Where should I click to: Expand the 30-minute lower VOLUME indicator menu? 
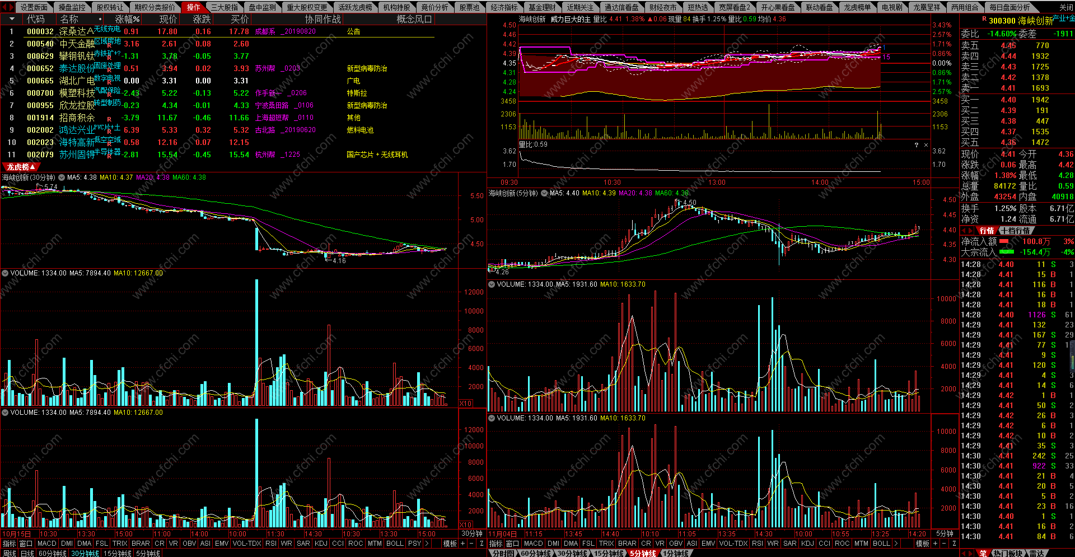point(5,413)
